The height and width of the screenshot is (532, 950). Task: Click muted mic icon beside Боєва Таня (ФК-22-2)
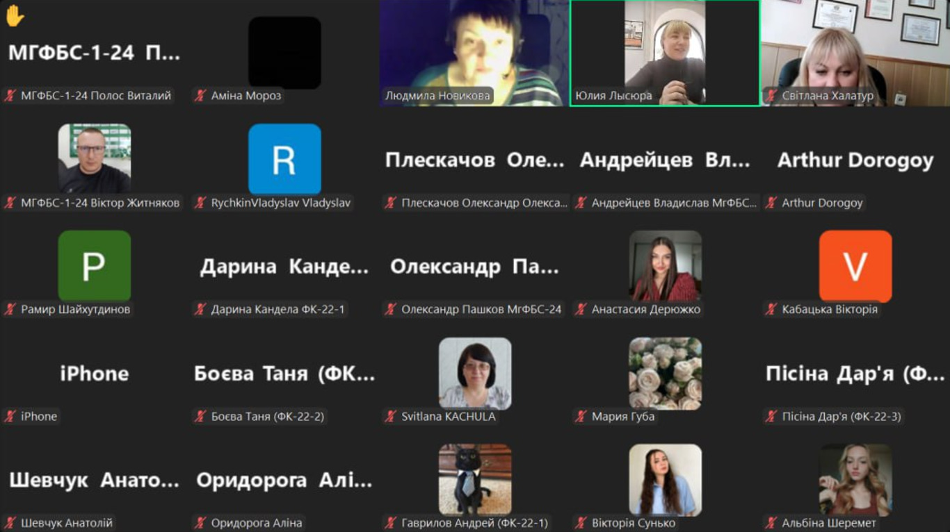(x=200, y=416)
